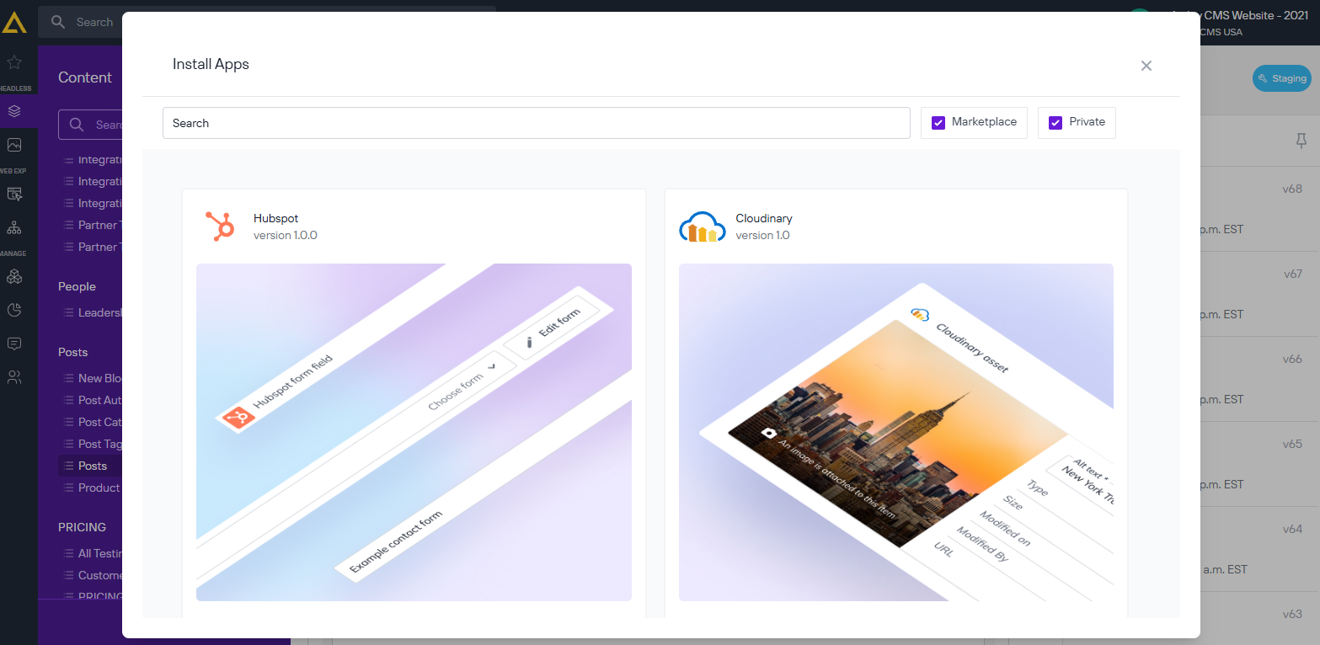1320x645 pixels.
Task: Open the sitemap structure icon
Action: pyautogui.click(x=14, y=227)
